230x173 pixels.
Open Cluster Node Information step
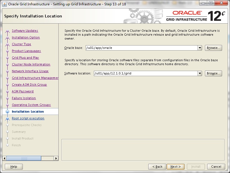pos(31,64)
